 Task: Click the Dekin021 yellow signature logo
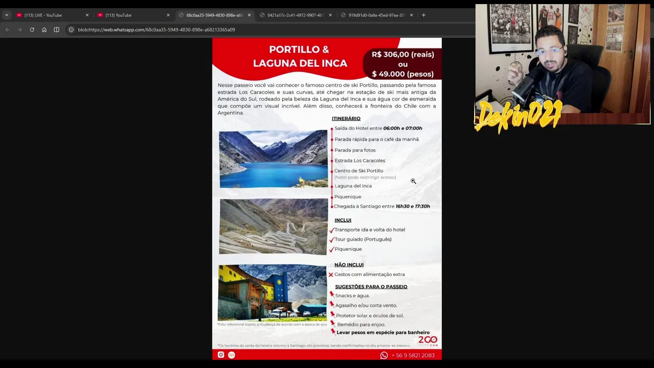coord(519,116)
